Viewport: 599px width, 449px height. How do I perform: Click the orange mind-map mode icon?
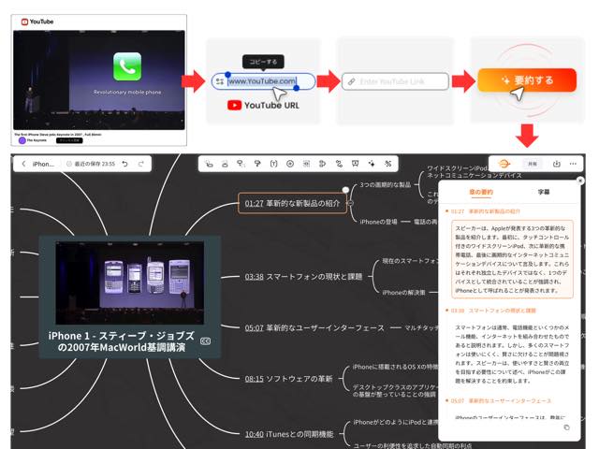point(504,164)
